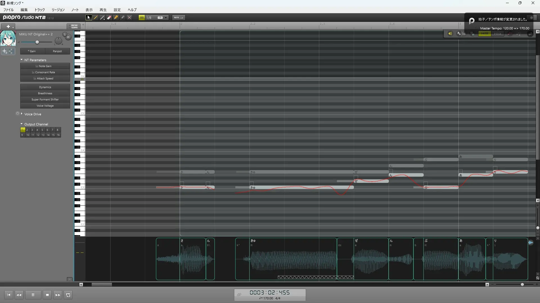Screen dimensions: 540x303
Task: Select the yellow pencil draw tool
Action: click(x=96, y=17)
